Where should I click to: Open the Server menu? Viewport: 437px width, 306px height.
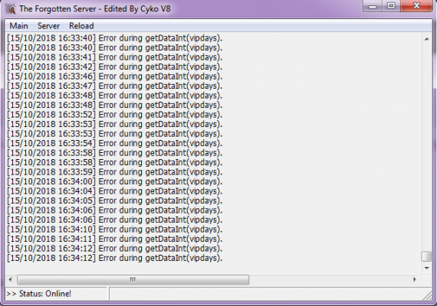(48, 26)
